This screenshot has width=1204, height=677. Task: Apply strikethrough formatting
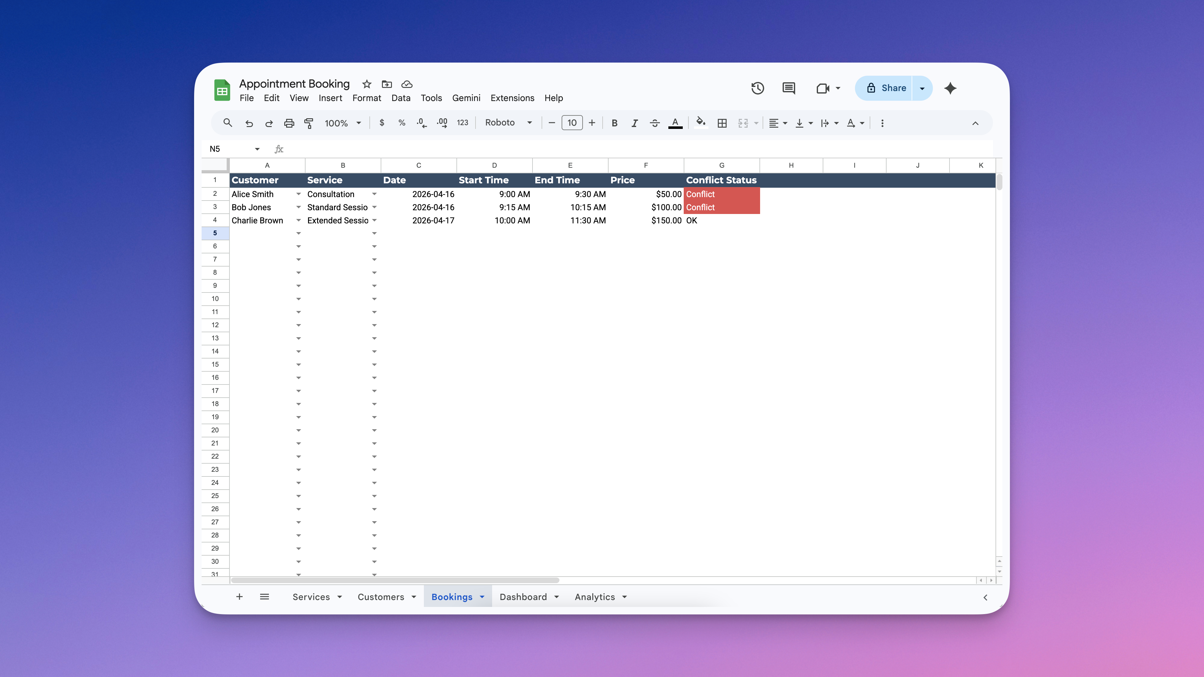pyautogui.click(x=655, y=122)
